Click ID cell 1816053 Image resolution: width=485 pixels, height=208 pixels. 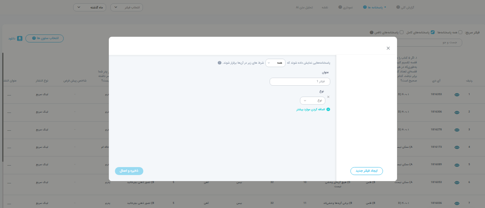(x=436, y=182)
